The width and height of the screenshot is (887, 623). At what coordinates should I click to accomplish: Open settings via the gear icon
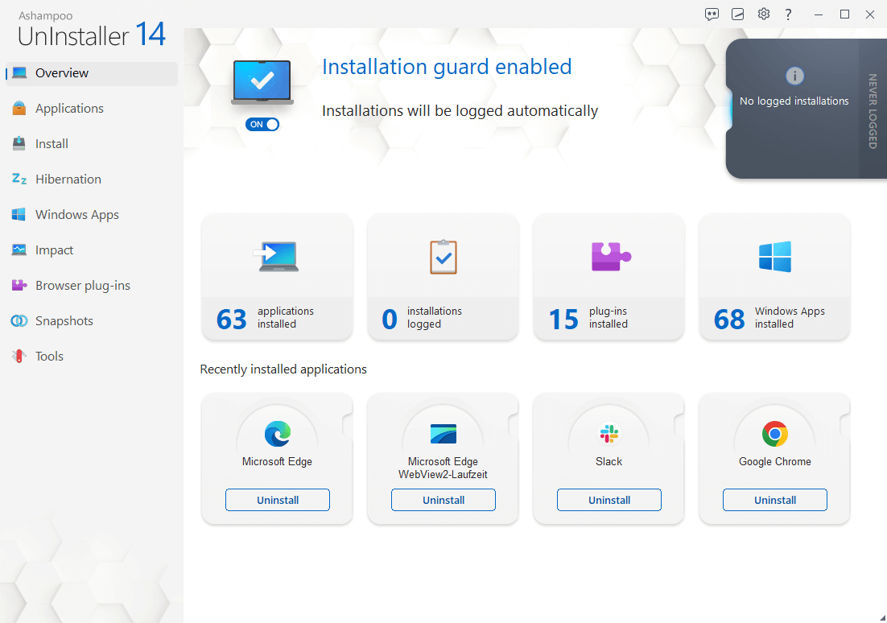tap(763, 14)
